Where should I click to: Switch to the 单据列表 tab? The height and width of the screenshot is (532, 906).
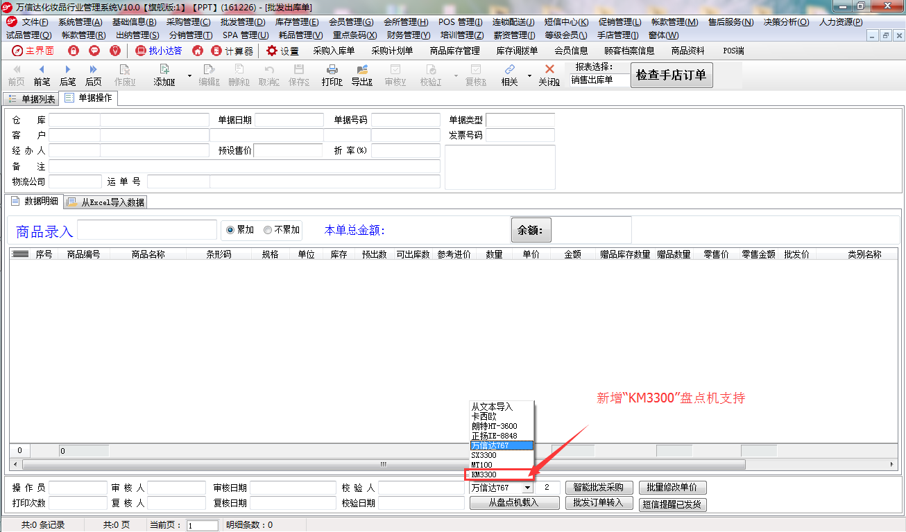pyautogui.click(x=32, y=98)
